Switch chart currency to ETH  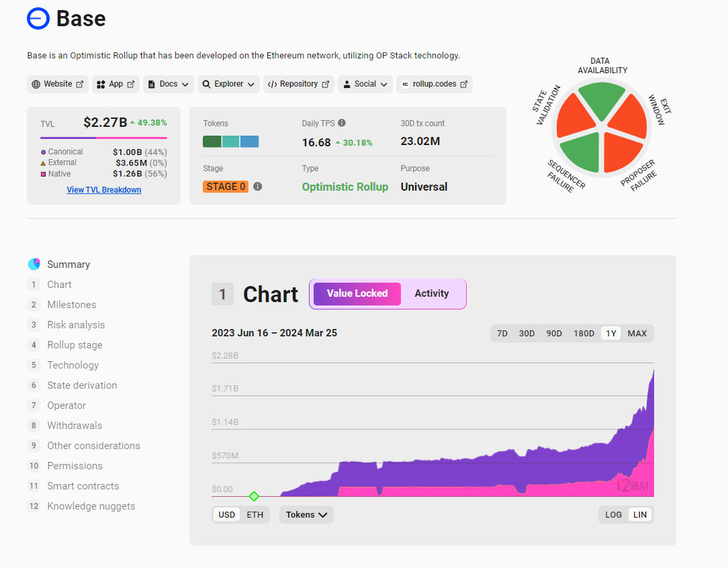[x=255, y=515]
